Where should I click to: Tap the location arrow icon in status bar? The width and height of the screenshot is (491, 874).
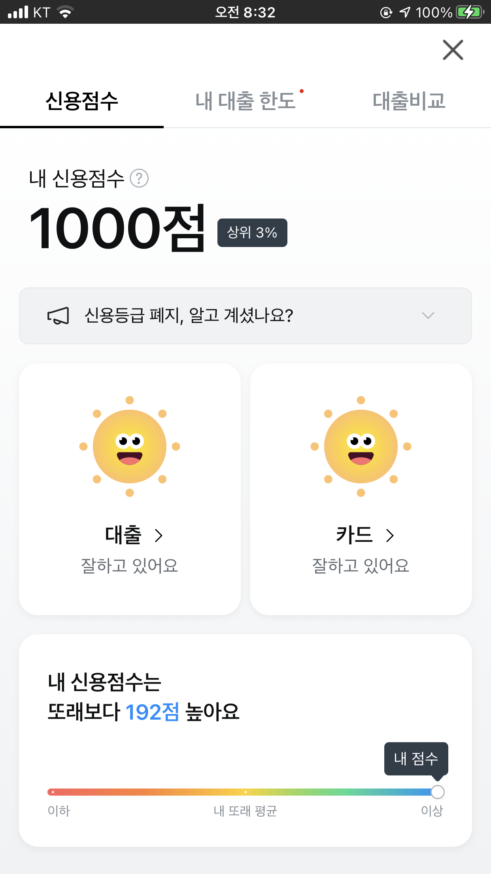tap(405, 12)
